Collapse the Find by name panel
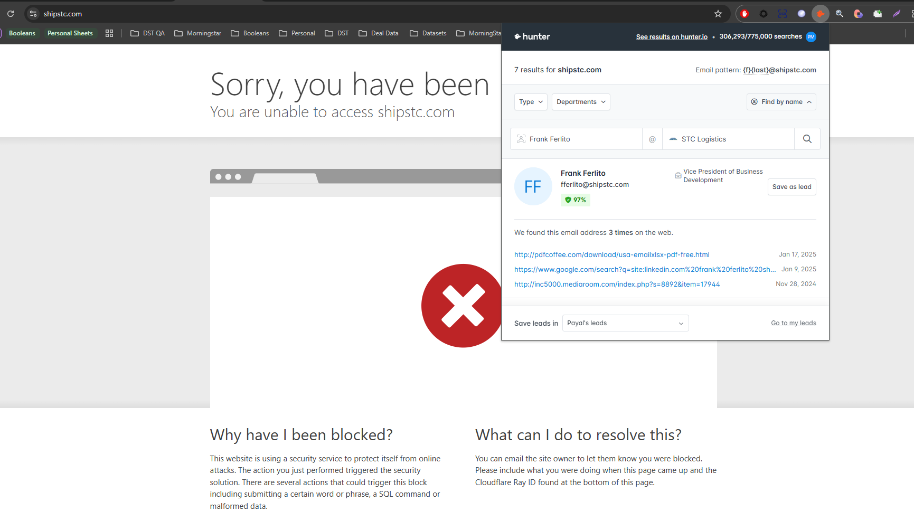 [781, 102]
